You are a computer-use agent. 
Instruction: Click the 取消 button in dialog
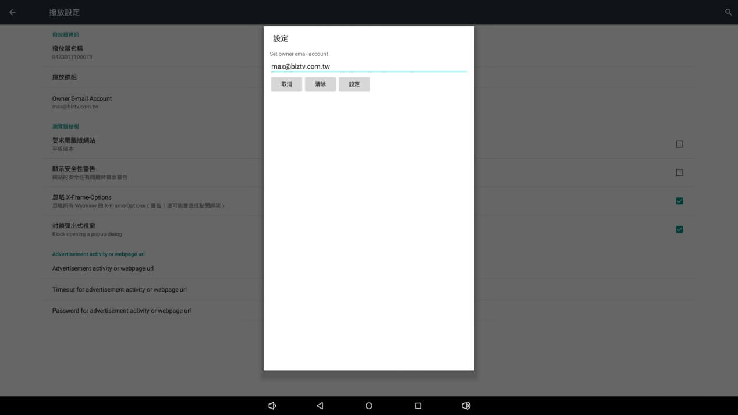click(286, 84)
